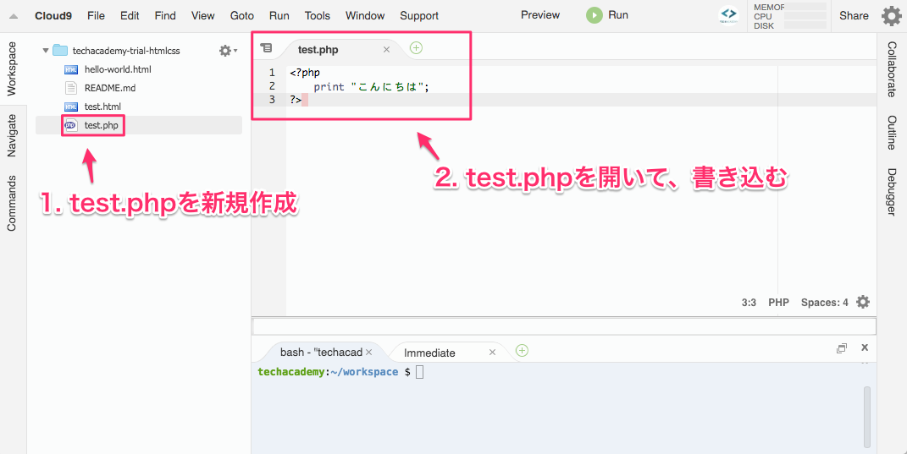Viewport: 907px width, 454px height.
Task: Open hello-world.html in the file tree
Action: (x=118, y=69)
